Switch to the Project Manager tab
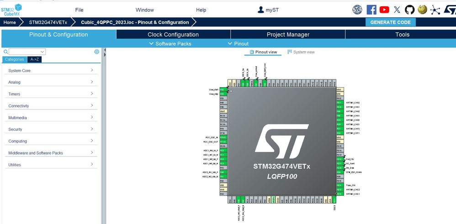Image resolution: width=456 pixels, height=224 pixels. click(288, 34)
